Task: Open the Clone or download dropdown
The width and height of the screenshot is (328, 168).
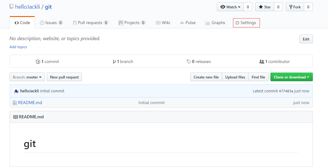Action: click(x=291, y=77)
